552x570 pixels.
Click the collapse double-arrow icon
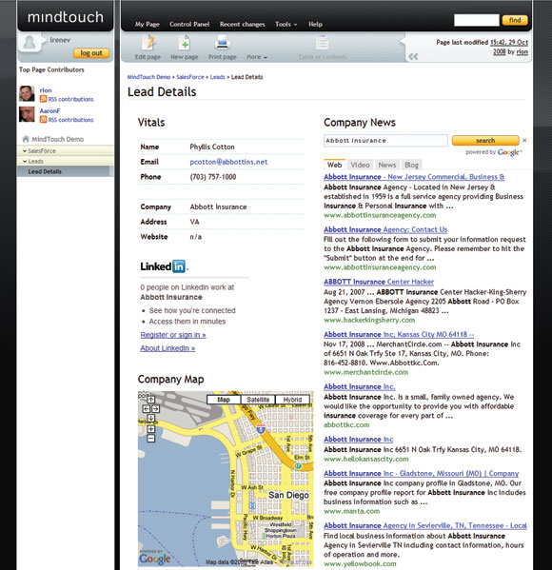[413, 57]
